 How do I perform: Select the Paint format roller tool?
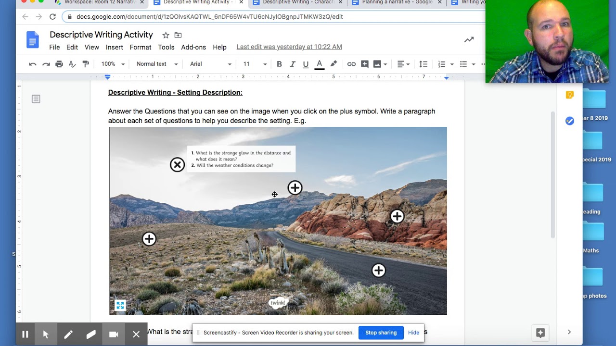tap(86, 64)
